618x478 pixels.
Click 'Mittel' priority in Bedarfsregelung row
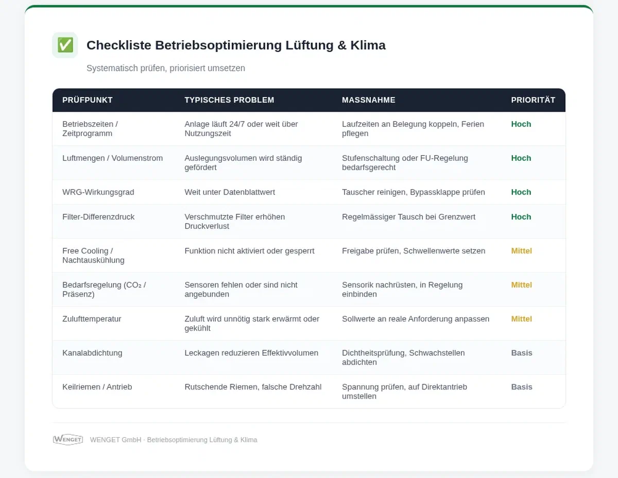click(x=521, y=285)
